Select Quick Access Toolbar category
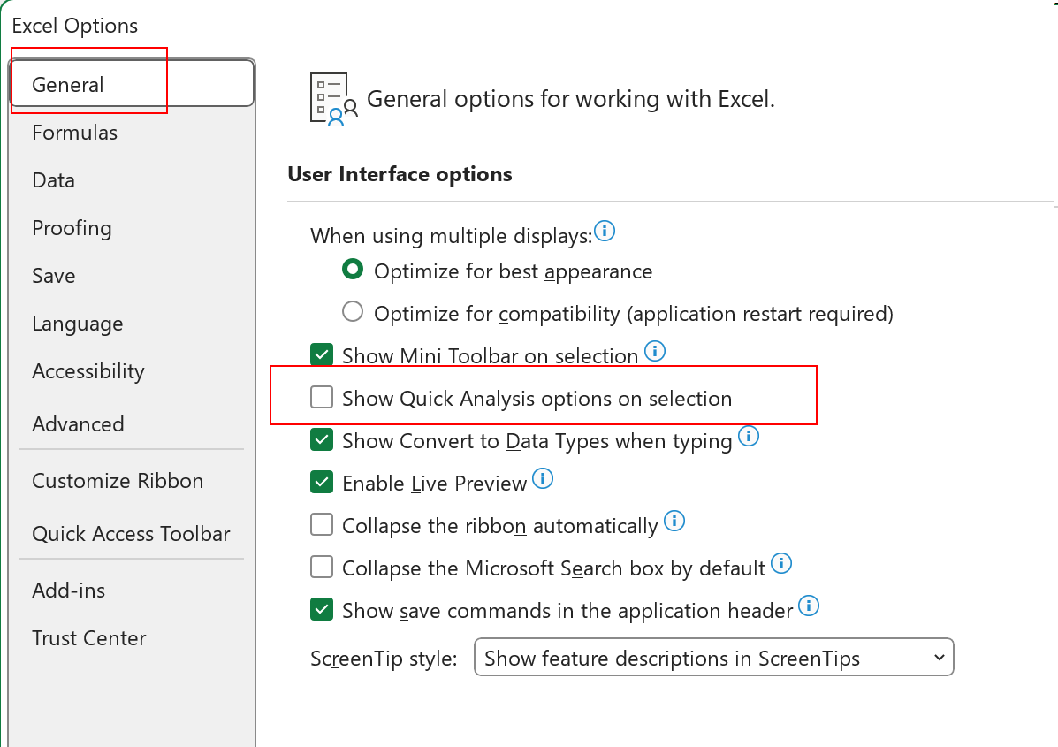The image size is (1058, 747). 131,534
